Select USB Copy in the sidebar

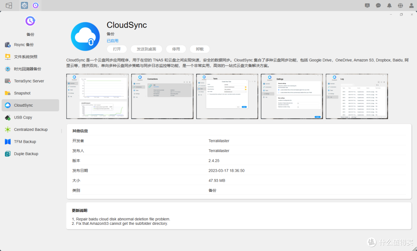[31, 117]
